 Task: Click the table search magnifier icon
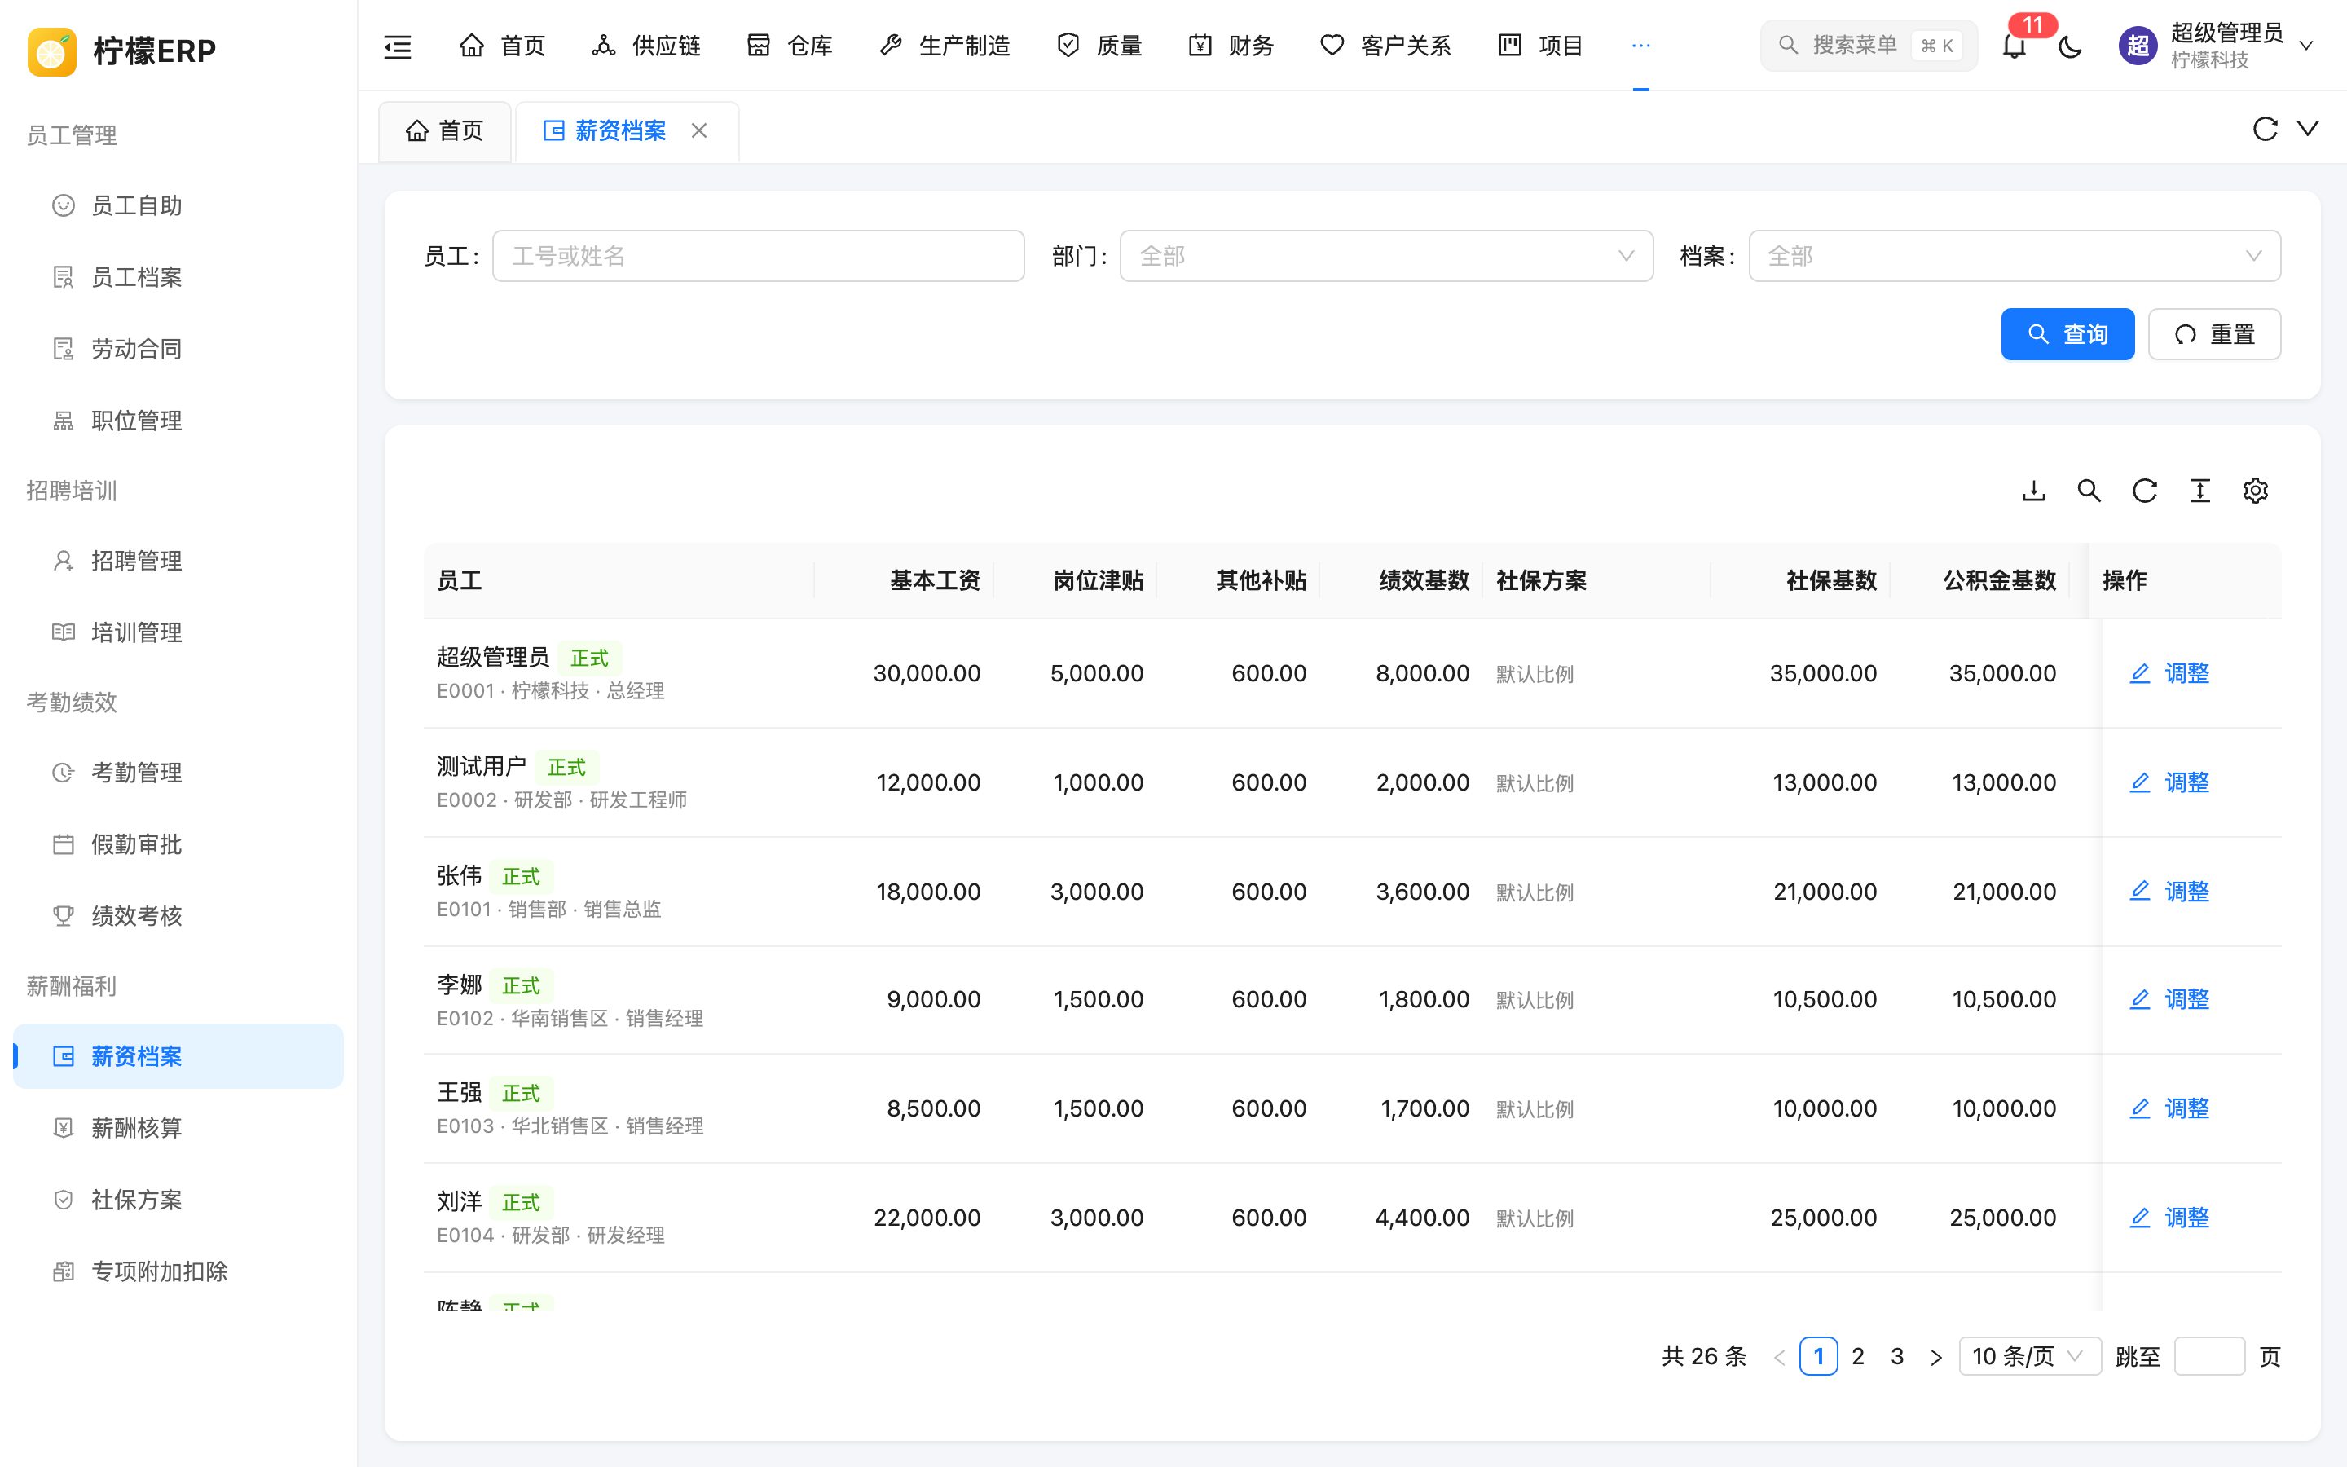(x=2089, y=491)
